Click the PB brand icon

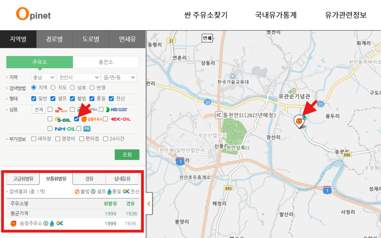87,129
